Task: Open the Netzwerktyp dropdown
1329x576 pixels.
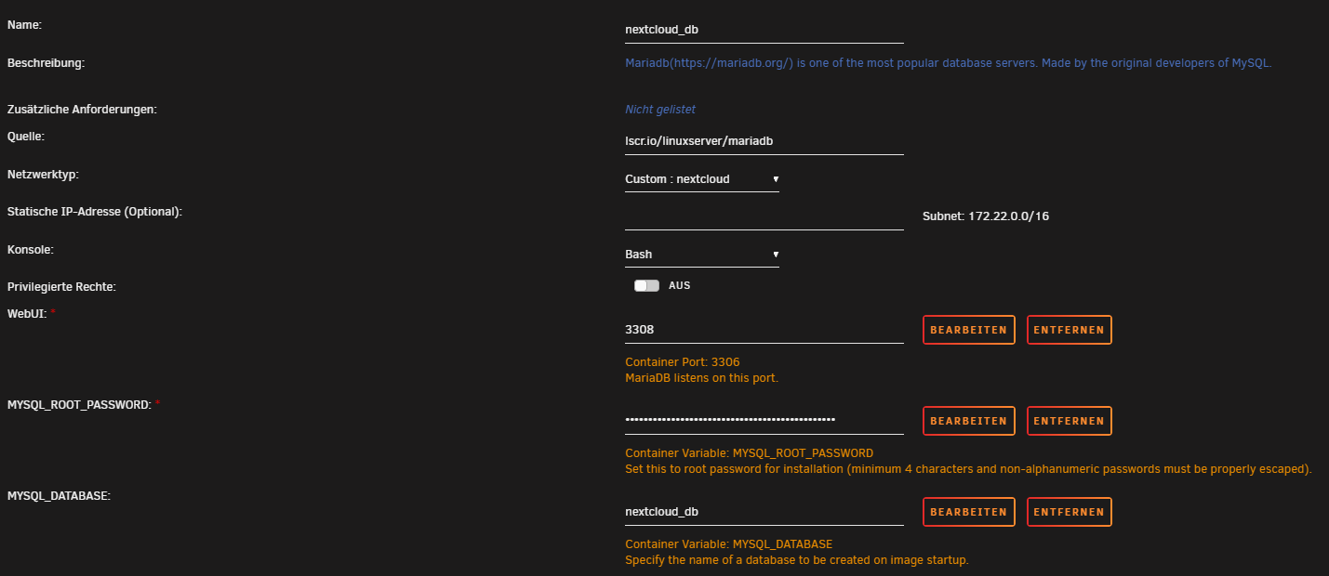Action: point(702,179)
